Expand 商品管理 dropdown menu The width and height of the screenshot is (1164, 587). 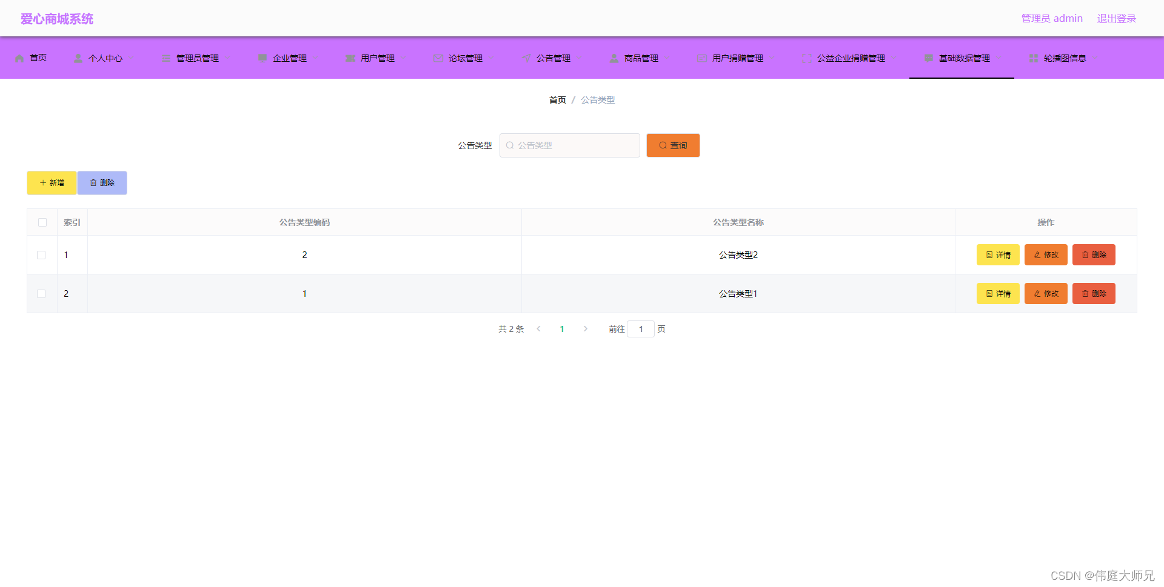click(x=639, y=58)
